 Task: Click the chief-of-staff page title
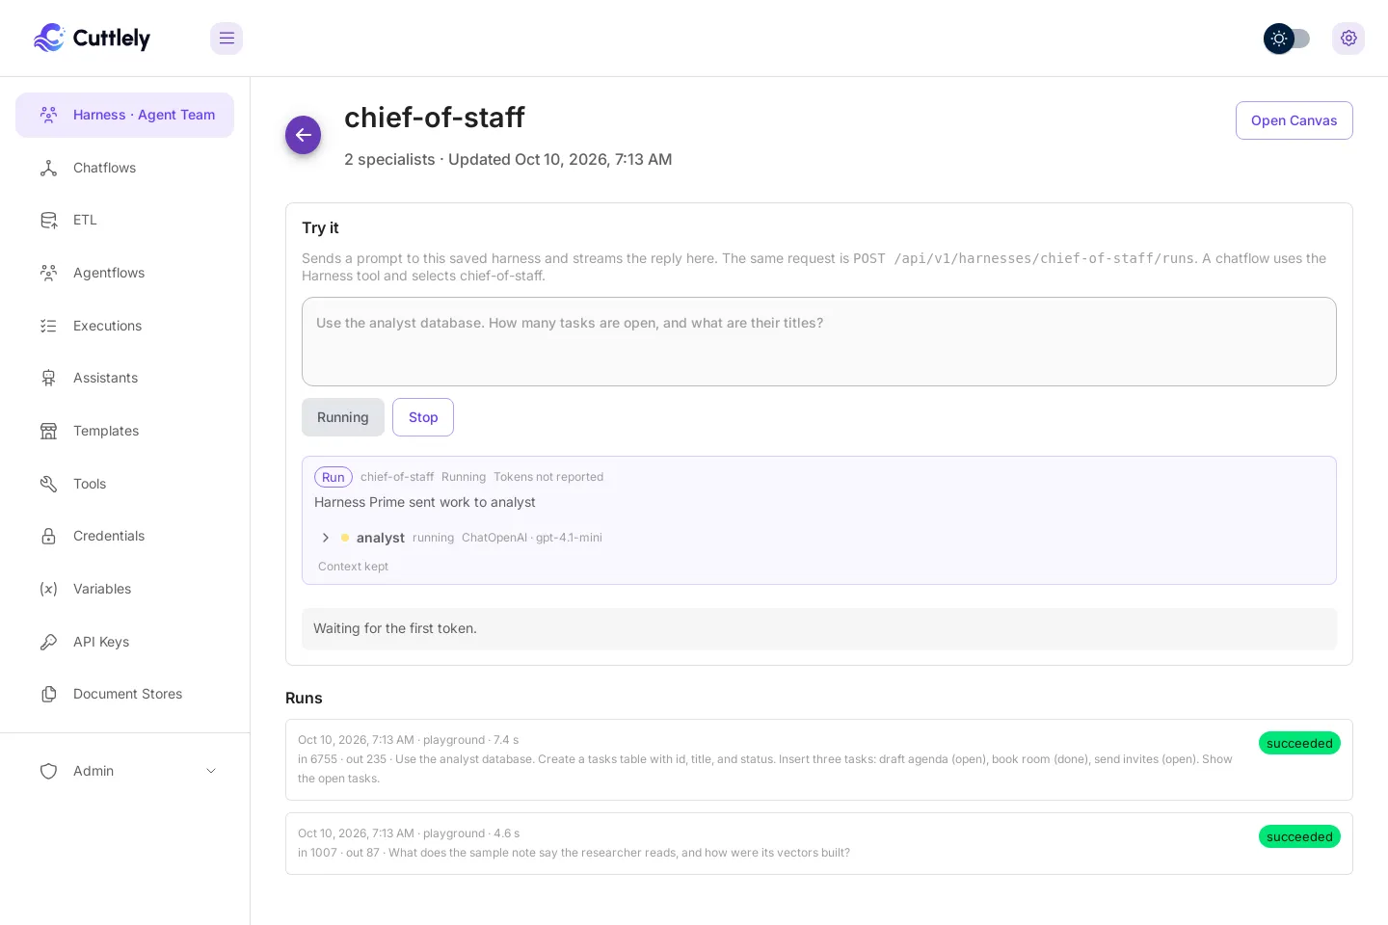[435, 118]
